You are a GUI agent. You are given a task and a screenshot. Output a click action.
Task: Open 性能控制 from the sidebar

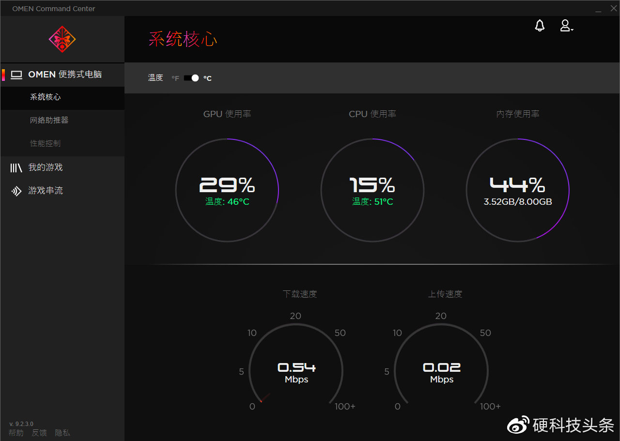point(45,143)
